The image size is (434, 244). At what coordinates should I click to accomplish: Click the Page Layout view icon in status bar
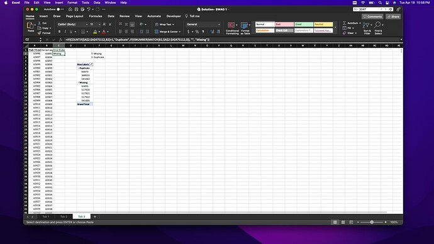(x=343, y=222)
